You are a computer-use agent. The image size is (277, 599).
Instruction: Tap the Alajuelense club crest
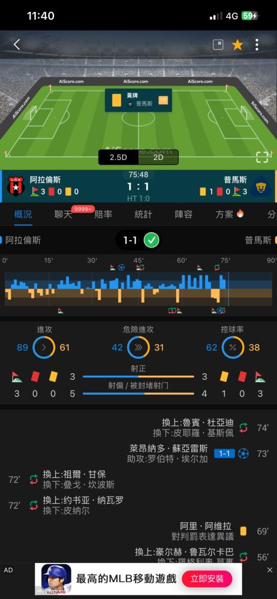16,187
